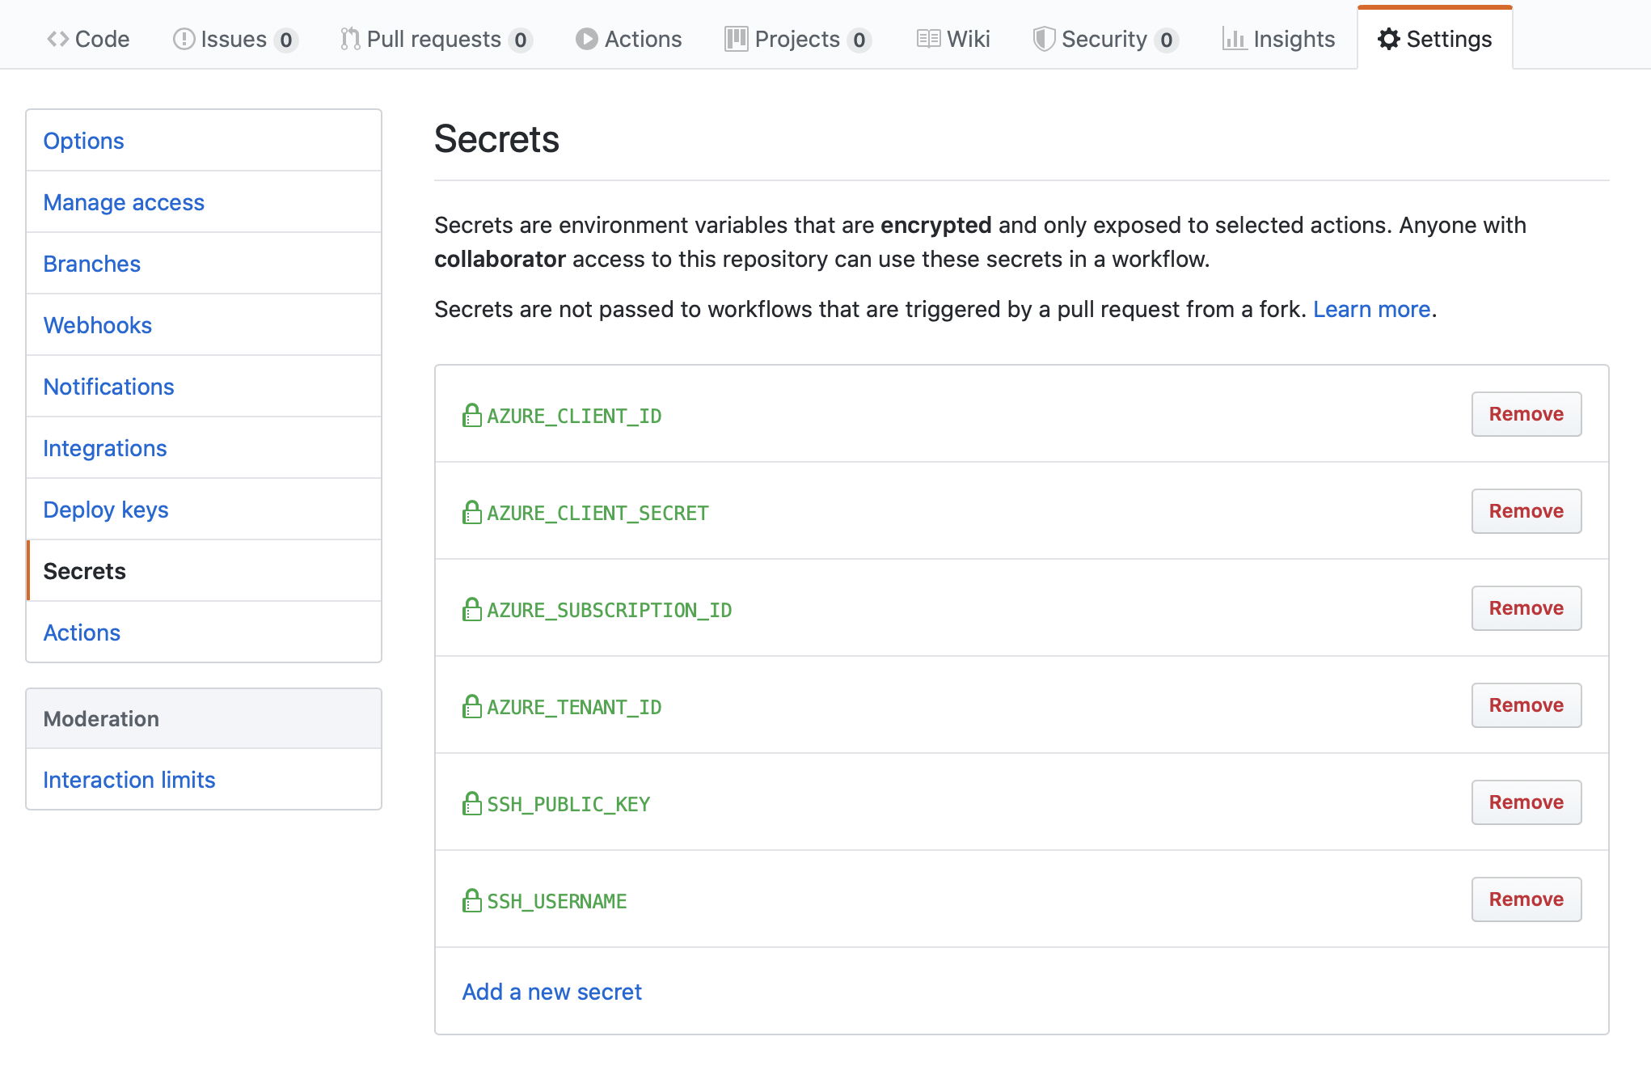
Task: Click the Insights bar graph icon
Action: click(x=1234, y=39)
